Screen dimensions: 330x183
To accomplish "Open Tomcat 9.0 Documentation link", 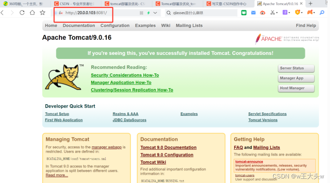I will (168, 147).
